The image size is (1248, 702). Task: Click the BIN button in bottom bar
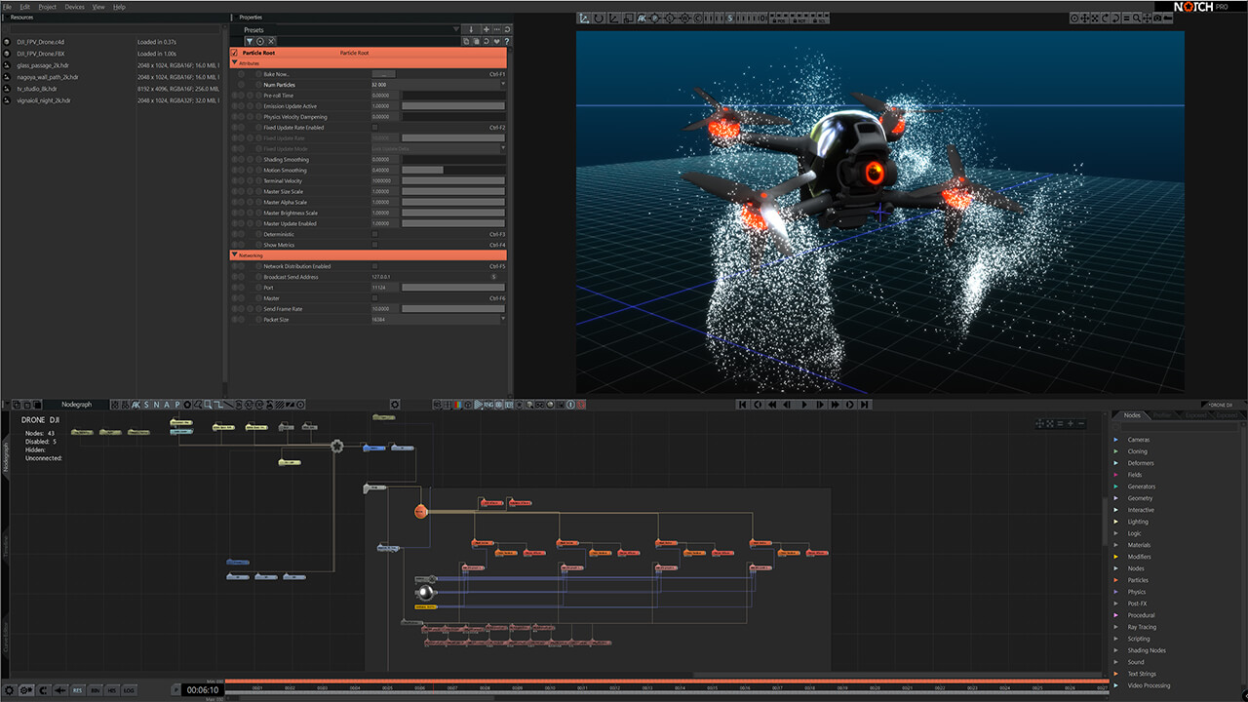(96, 690)
